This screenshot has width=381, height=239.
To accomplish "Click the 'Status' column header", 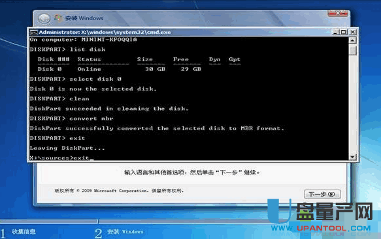I will click(89, 59).
